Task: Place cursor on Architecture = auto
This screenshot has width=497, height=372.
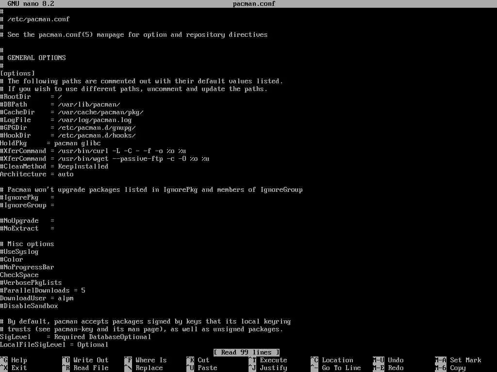Action: [37, 174]
